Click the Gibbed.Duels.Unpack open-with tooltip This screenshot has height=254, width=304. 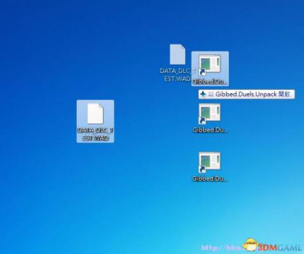click(246, 94)
